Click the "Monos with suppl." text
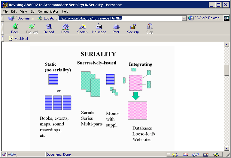Viewport: 231px width, 158px height. pyautogui.click(x=113, y=119)
